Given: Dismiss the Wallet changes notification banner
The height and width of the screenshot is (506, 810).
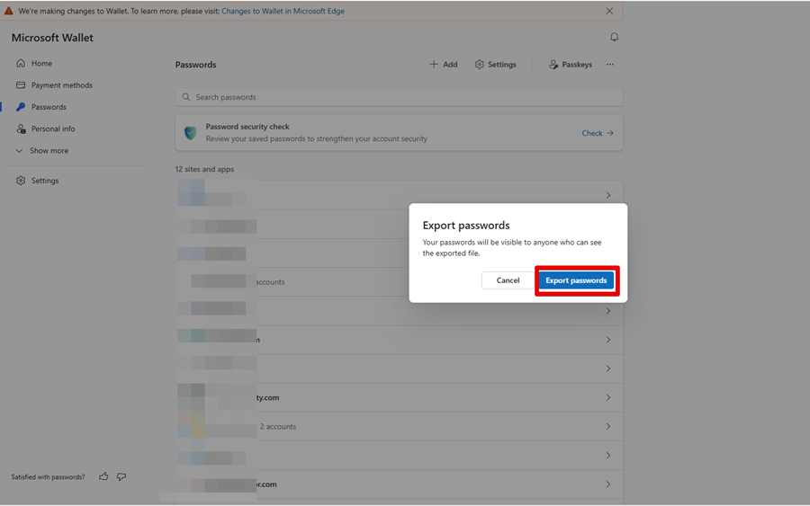Looking at the screenshot, I should point(609,12).
